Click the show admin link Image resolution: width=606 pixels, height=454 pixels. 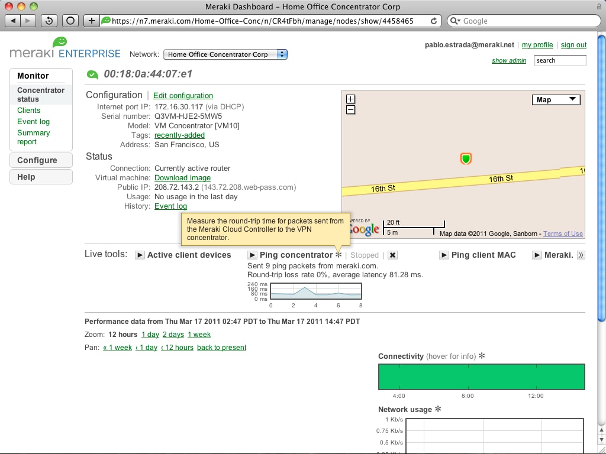[508, 61]
